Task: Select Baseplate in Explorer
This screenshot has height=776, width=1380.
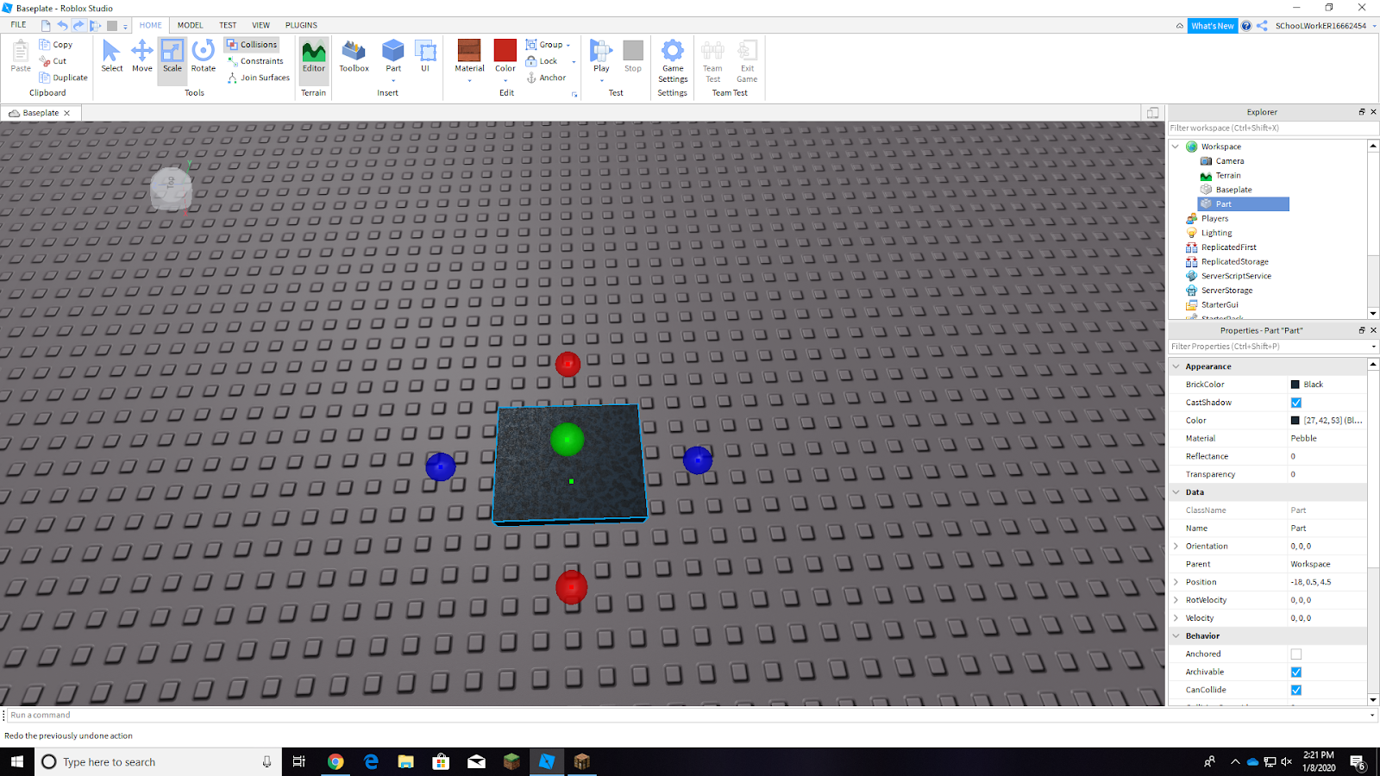Action: point(1233,190)
